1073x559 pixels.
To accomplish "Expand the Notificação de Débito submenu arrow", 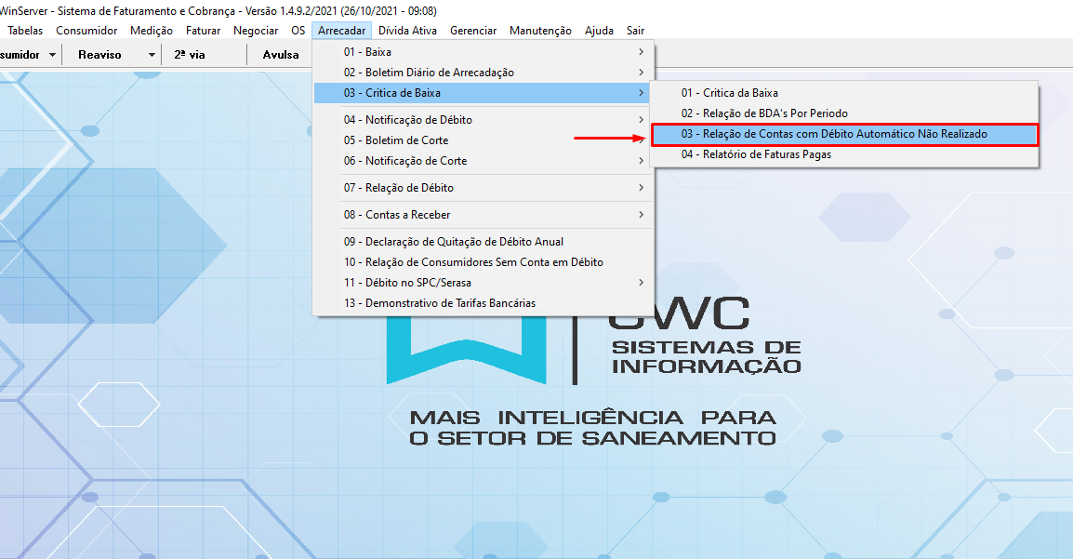I will click(641, 119).
